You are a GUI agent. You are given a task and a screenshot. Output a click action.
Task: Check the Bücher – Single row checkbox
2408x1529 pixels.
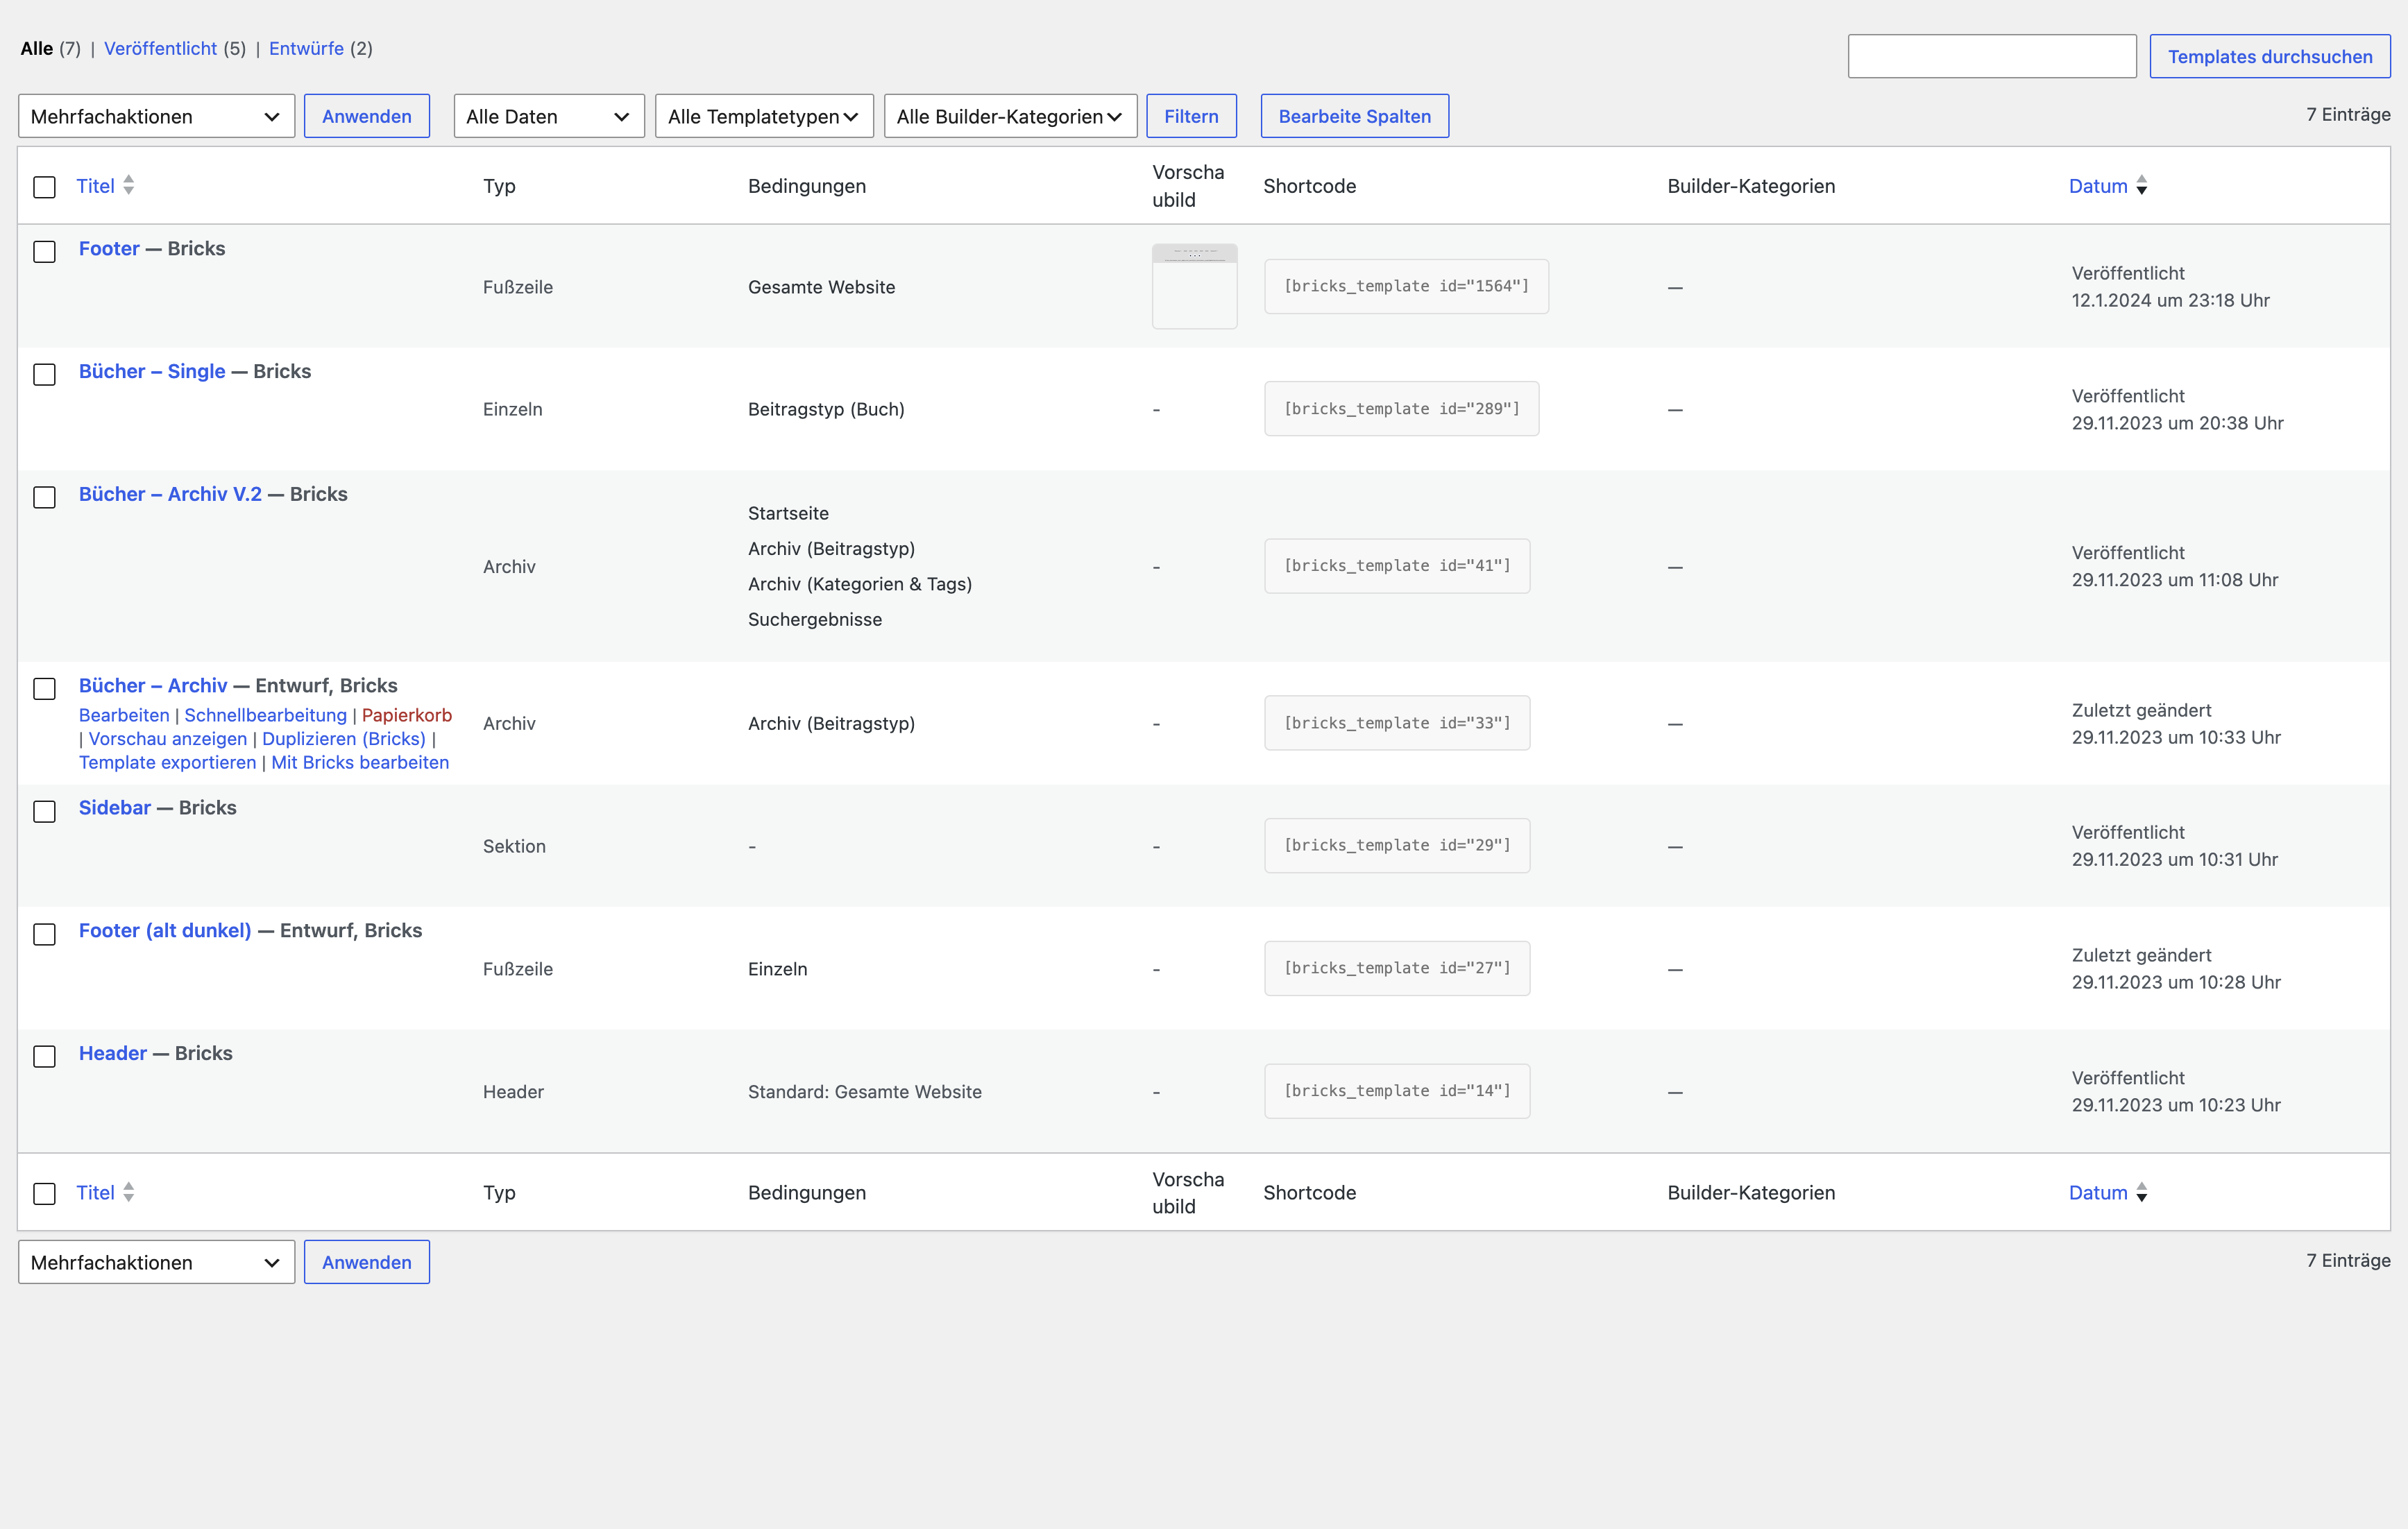click(44, 374)
